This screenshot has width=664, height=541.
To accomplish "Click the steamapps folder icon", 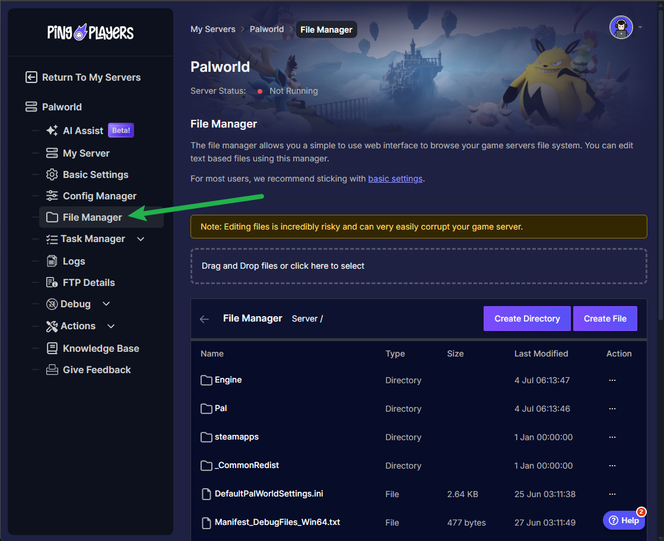I will pos(206,437).
